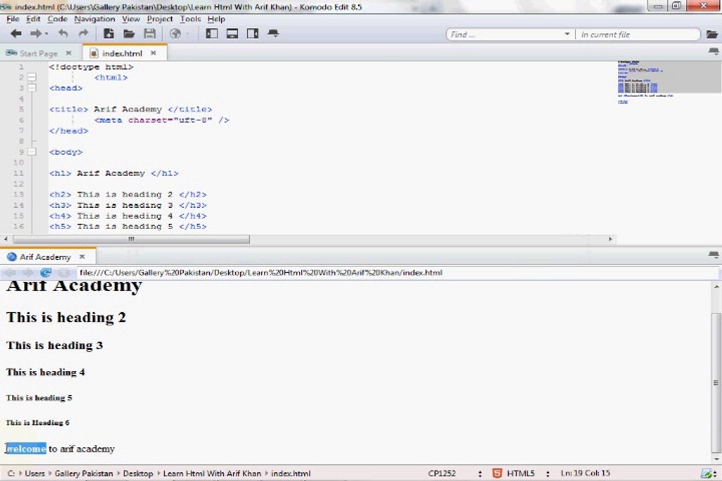Open the editor tab list icon at right
Screen dimensions: 722x481
click(713, 51)
